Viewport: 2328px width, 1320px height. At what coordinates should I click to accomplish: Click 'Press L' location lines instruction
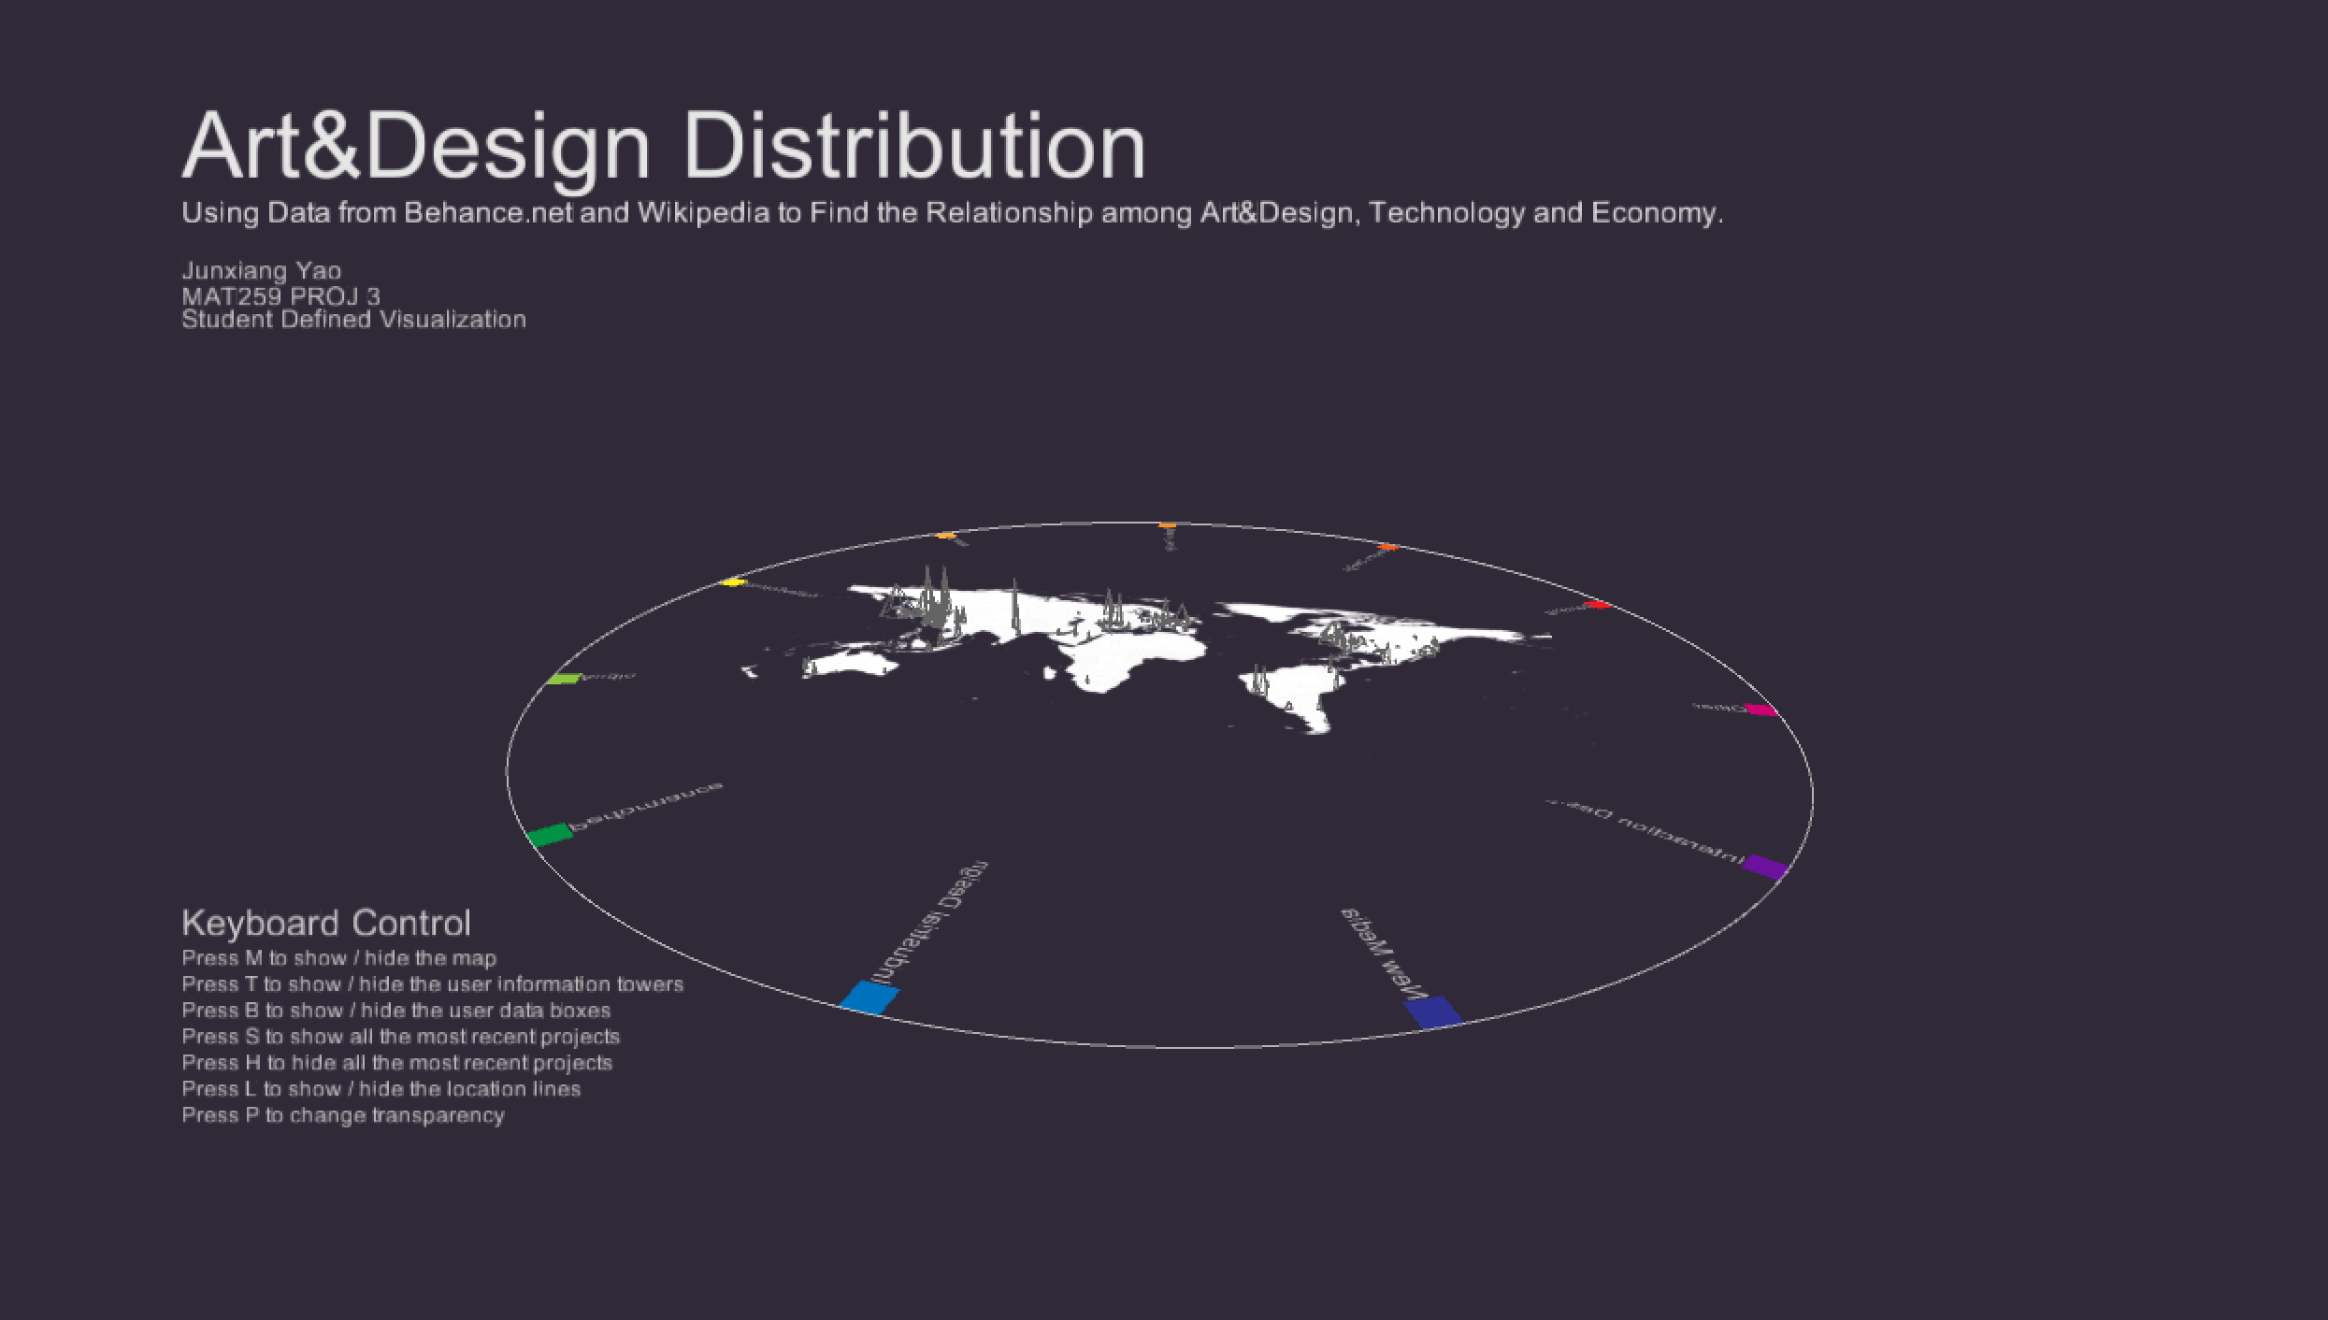tap(381, 1089)
